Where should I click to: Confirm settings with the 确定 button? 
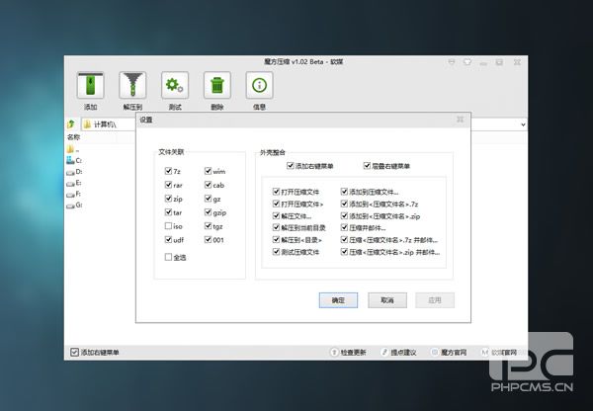(338, 300)
